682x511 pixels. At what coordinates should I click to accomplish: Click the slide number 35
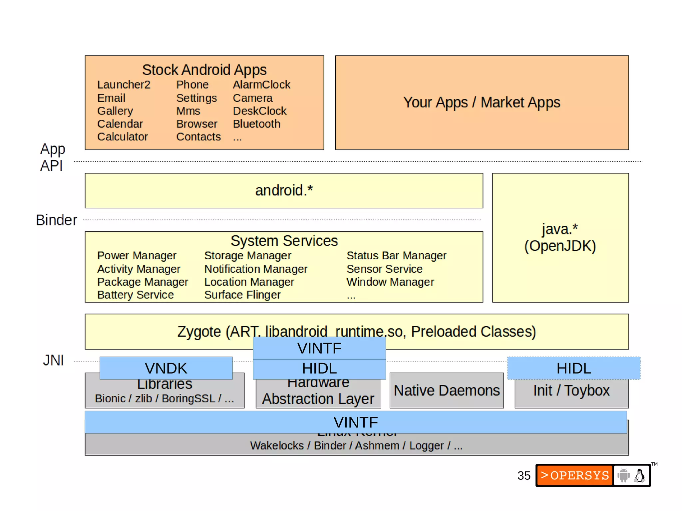click(523, 475)
